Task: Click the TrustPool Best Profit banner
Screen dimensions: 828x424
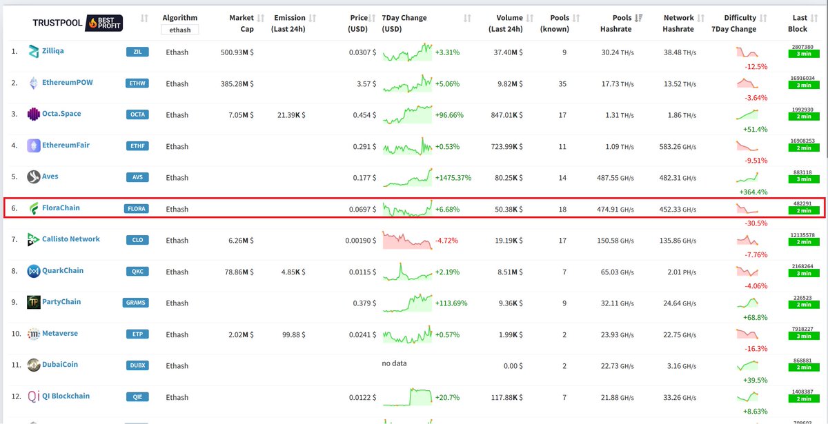Action: 79,23
